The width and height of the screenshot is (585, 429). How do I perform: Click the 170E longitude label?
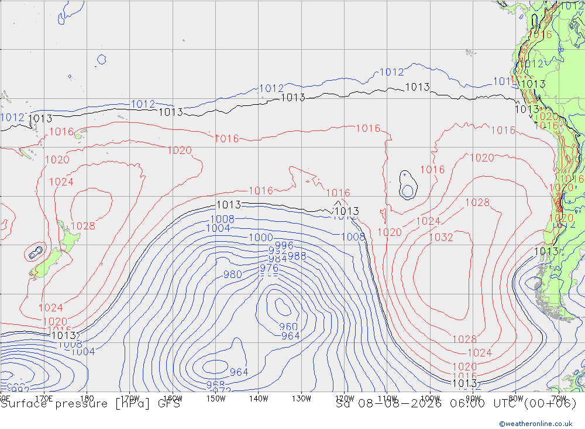pyautogui.click(x=44, y=399)
